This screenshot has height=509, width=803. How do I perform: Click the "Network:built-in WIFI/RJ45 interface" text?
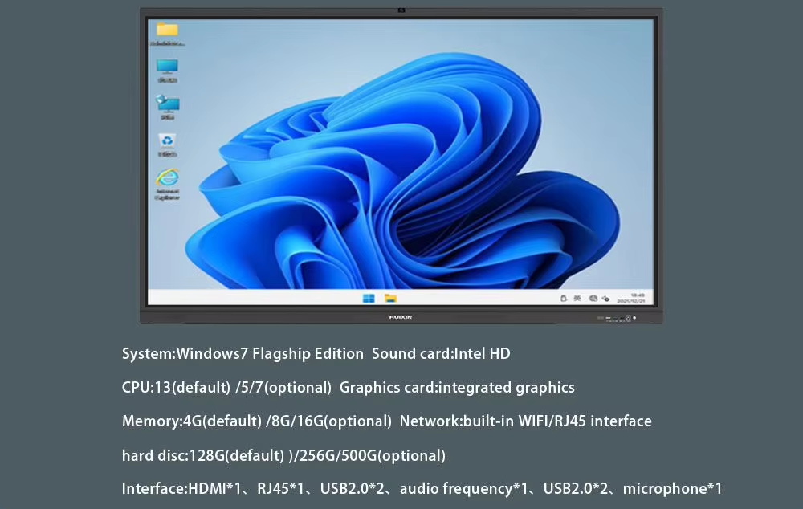[525, 421]
